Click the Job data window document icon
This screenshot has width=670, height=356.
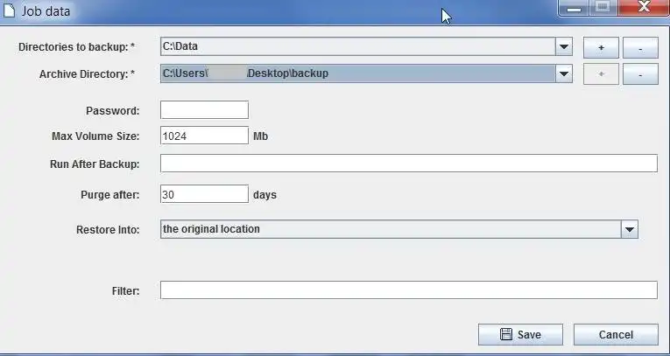[9, 10]
